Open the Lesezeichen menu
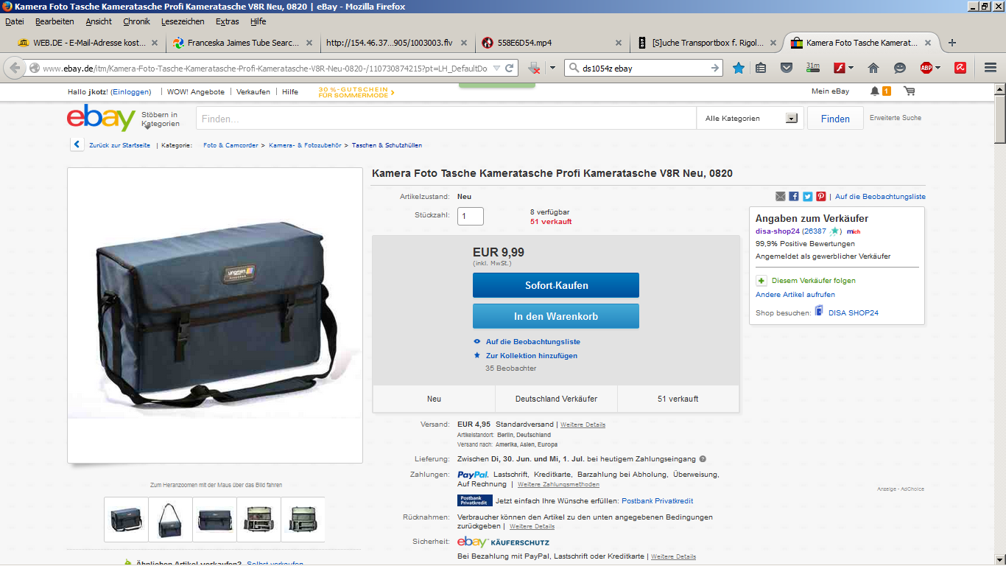 (183, 21)
